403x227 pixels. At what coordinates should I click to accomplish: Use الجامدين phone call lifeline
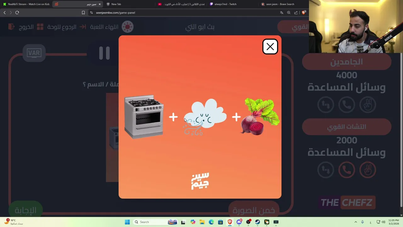(347, 104)
